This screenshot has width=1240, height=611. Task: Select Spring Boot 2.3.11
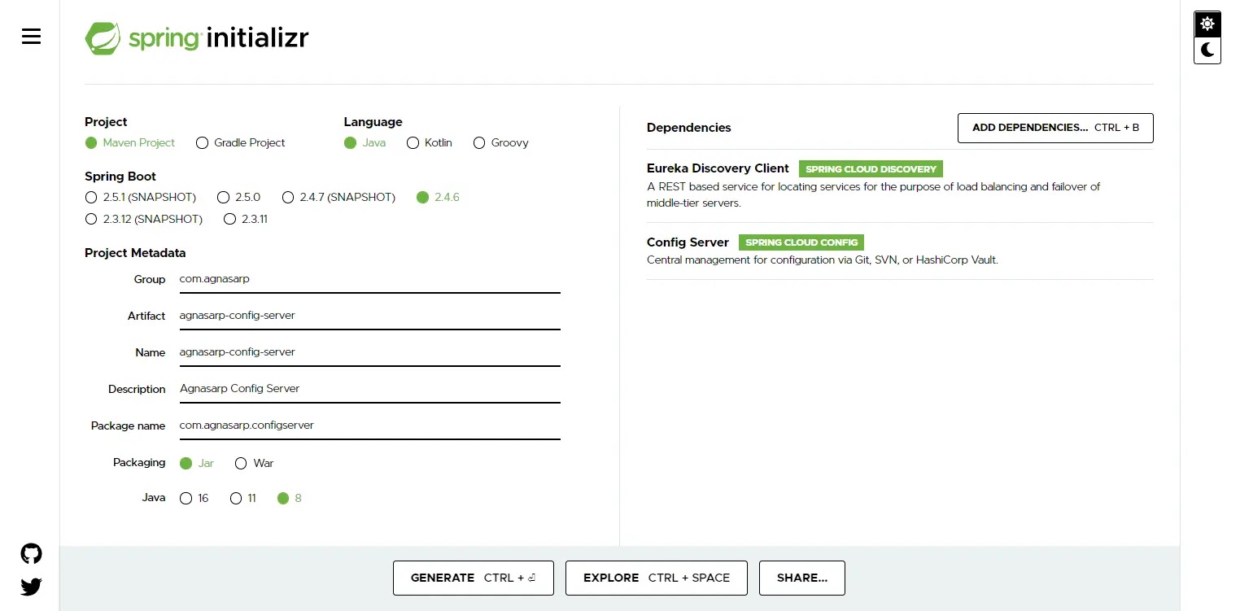pyautogui.click(x=246, y=219)
